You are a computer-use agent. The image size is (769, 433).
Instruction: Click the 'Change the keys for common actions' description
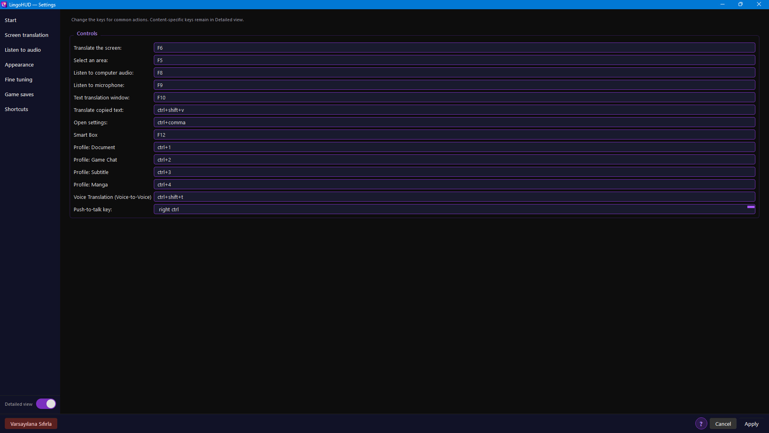click(157, 20)
